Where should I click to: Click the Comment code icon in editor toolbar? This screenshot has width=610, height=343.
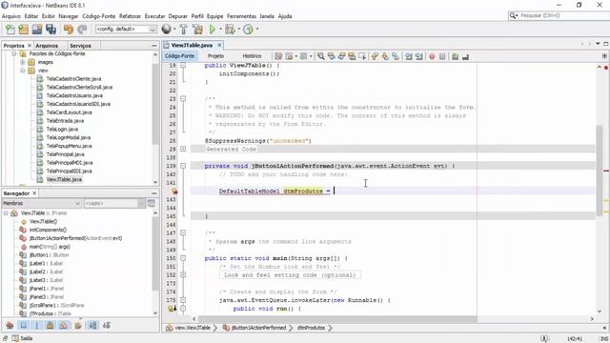point(455,57)
